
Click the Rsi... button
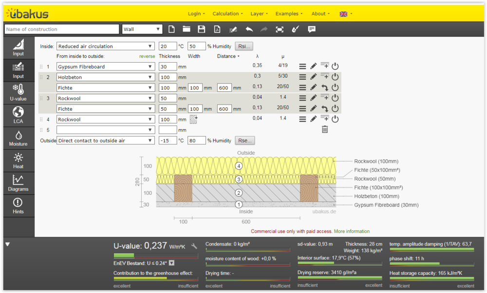(x=244, y=47)
